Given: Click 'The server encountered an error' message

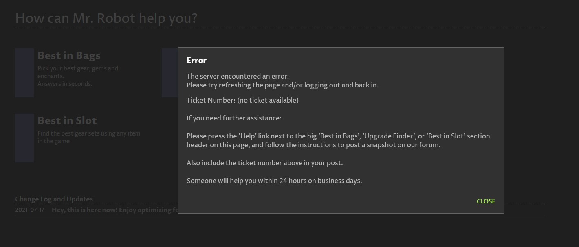Looking at the screenshot, I should [238, 76].
